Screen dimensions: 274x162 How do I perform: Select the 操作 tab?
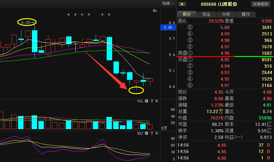(x=246, y=14)
